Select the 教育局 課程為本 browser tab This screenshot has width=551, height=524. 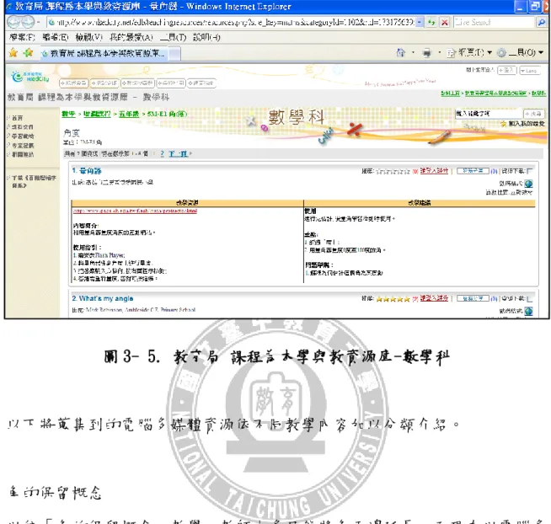104,53
